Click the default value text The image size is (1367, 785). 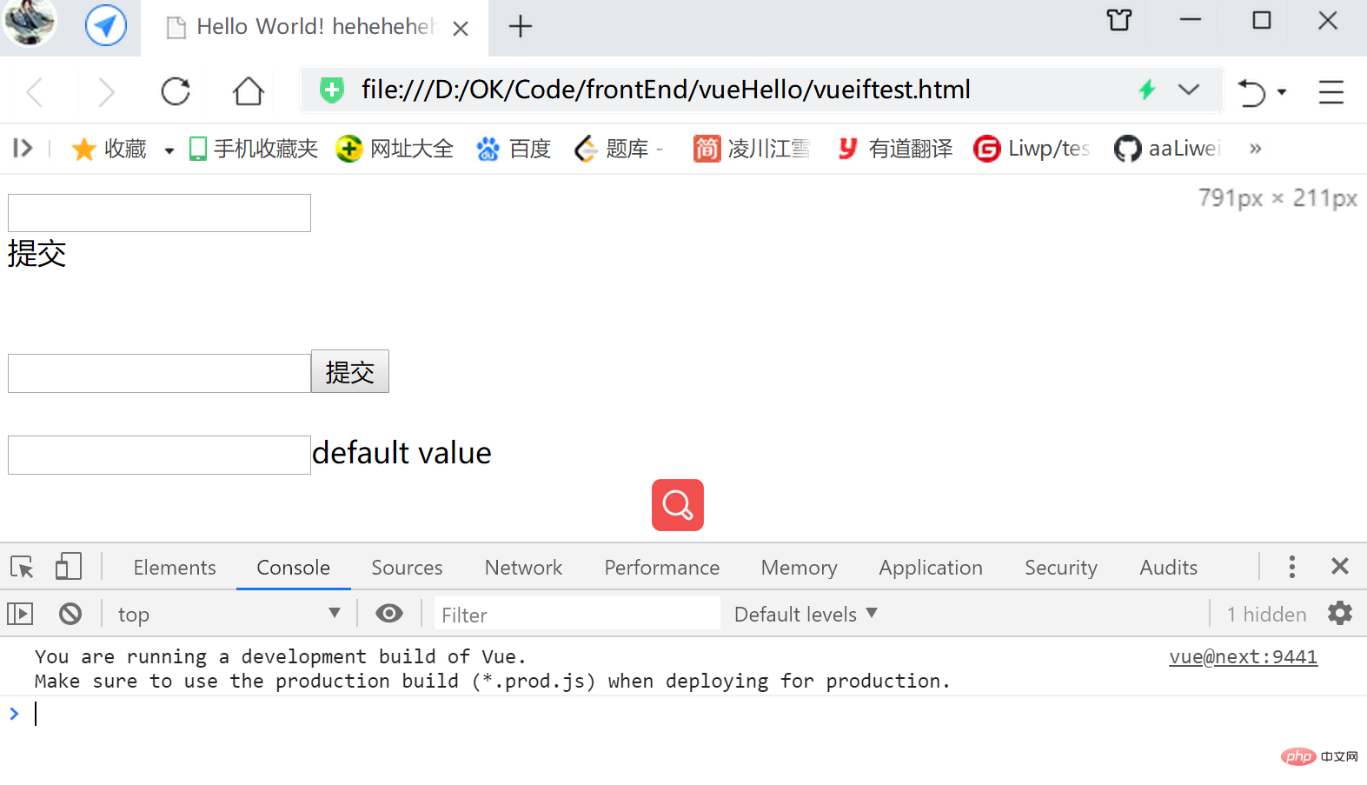[401, 453]
